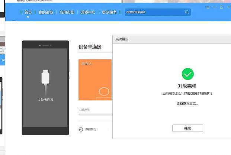This screenshot has height=155, width=231.
Task: Click the phone preview screen
Action: (45, 88)
